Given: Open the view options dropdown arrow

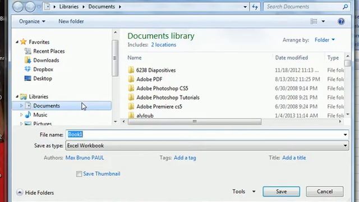Looking at the screenshot, I should (323, 21).
